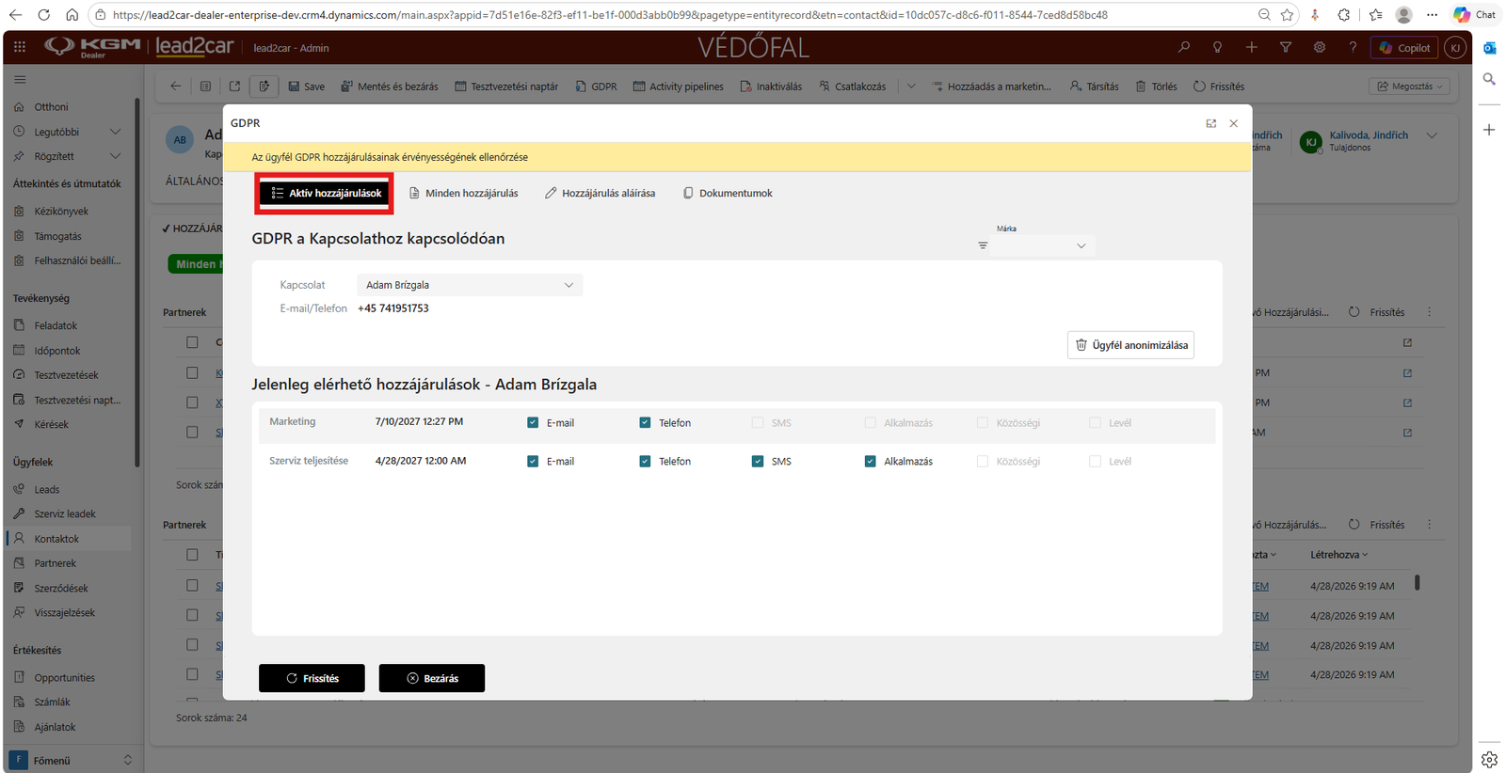This screenshot has width=1506, height=773.
Task: Switch to Hozzájárulás aláírása tab
Action: point(600,193)
